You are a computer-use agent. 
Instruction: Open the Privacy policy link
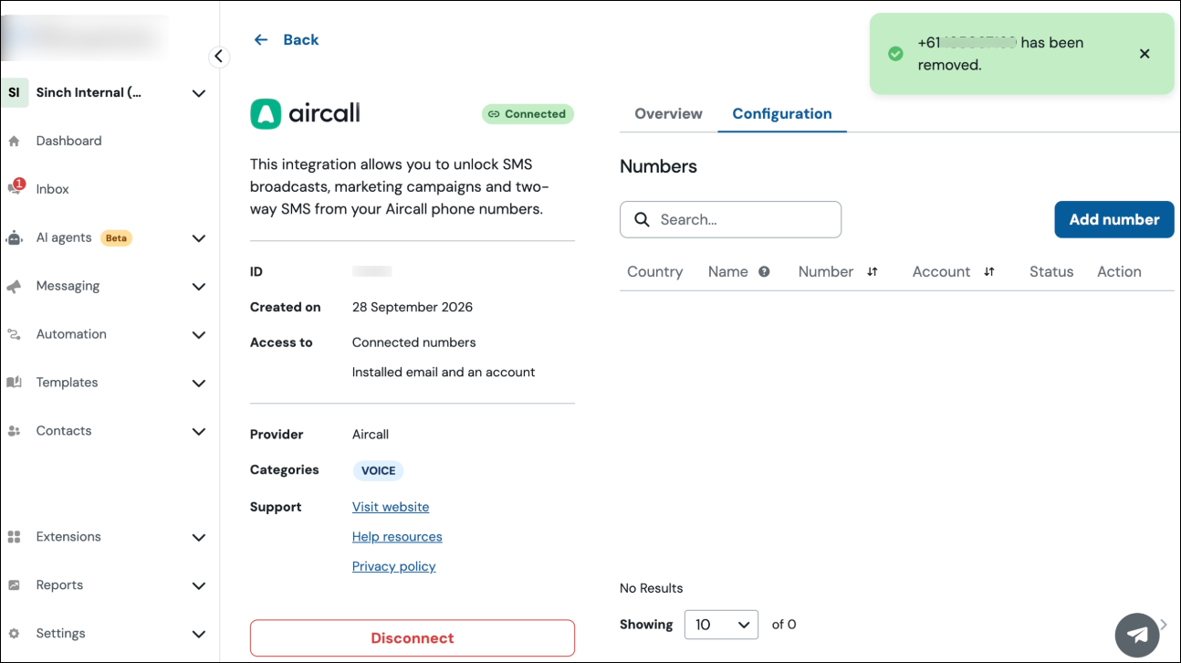394,566
